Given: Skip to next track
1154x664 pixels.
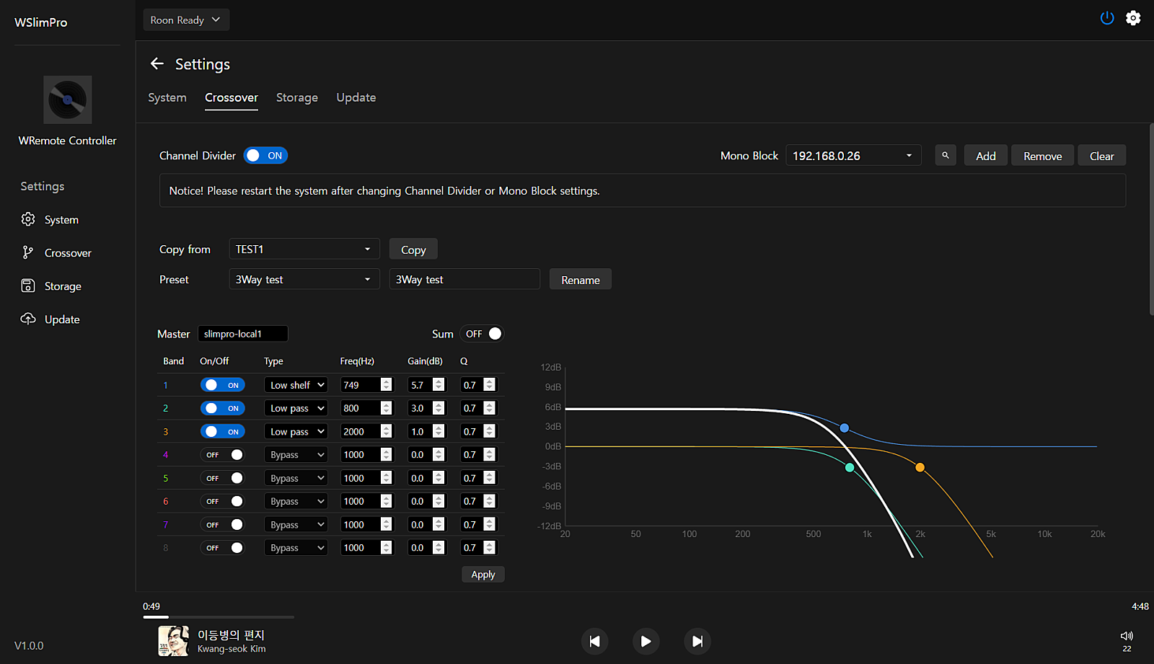Looking at the screenshot, I should tap(697, 641).
